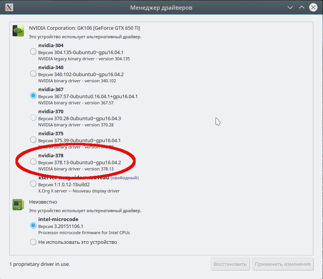Screen dimensions: 323x279
Task: Select the nvidia-304 driver radio button
Action: [x=33, y=51]
